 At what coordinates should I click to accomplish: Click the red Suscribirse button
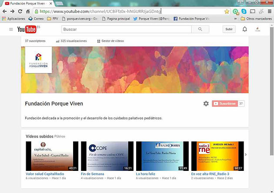225,104
